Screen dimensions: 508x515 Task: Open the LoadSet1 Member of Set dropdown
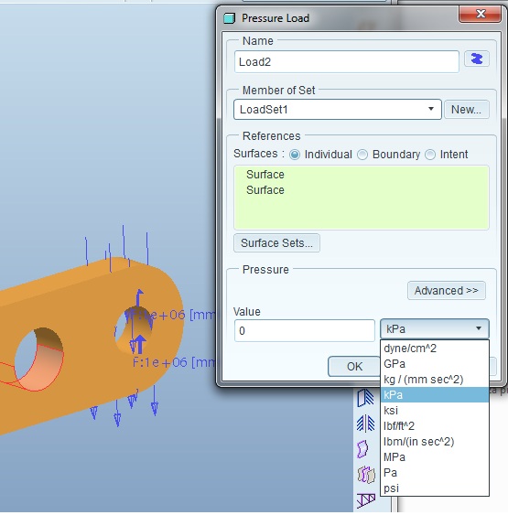coord(338,110)
